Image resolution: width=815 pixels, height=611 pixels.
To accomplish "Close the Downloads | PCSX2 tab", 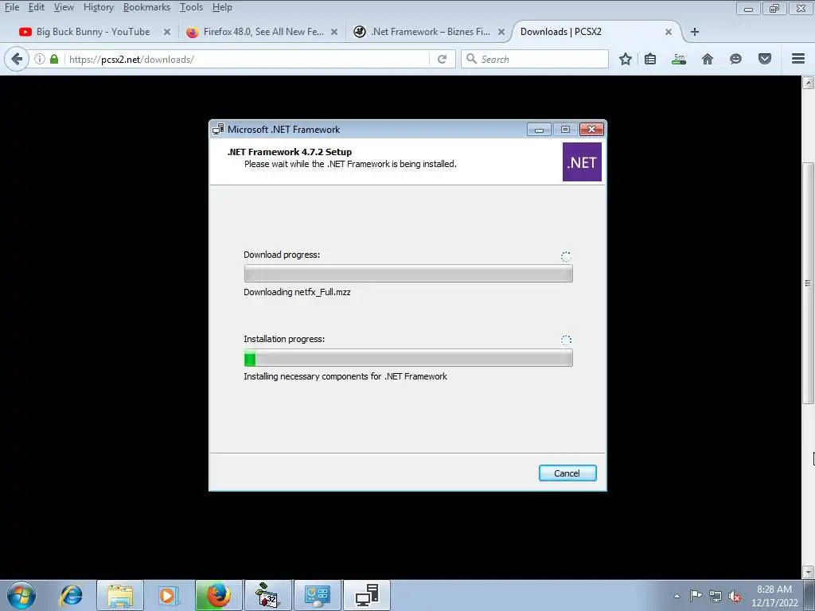I will (x=669, y=32).
